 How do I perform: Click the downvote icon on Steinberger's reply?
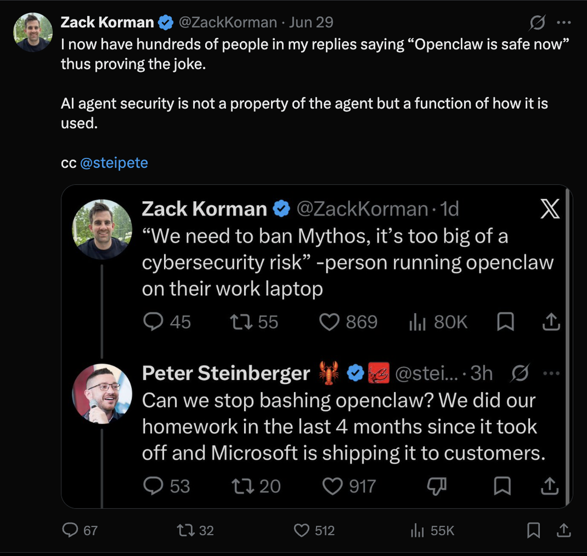(437, 486)
